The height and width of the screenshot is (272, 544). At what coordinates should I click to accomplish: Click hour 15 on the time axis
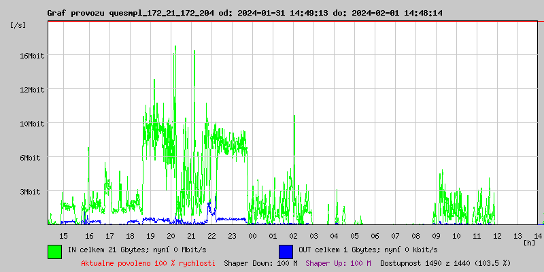64,235
